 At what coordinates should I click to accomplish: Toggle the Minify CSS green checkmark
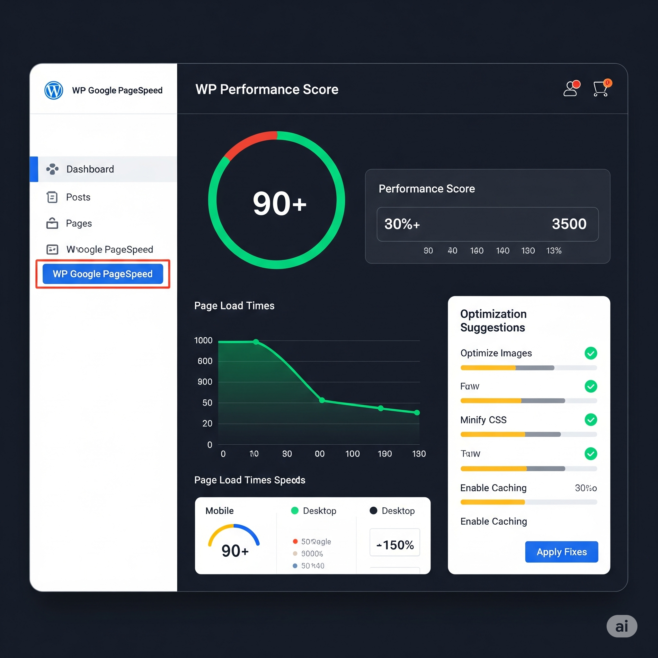(591, 420)
